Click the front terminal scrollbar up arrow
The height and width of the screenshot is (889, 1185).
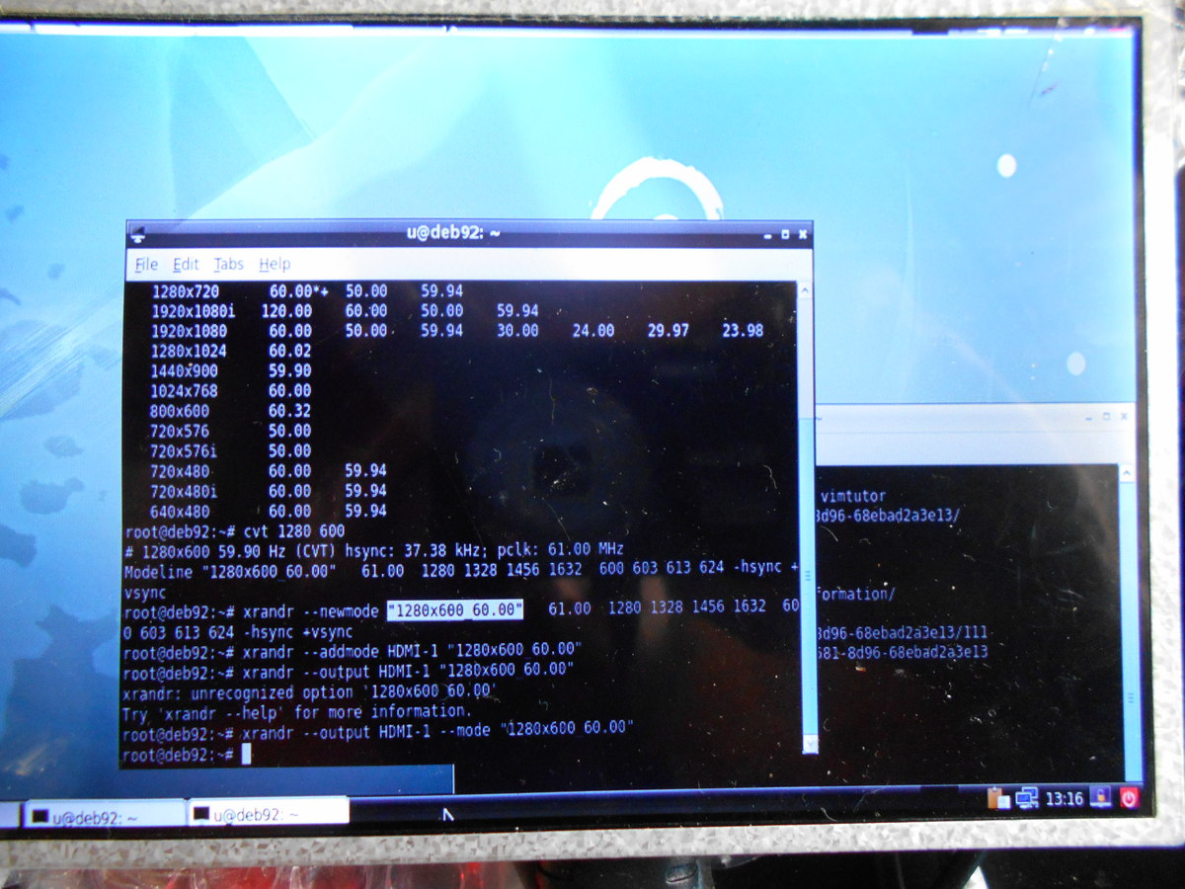(806, 290)
